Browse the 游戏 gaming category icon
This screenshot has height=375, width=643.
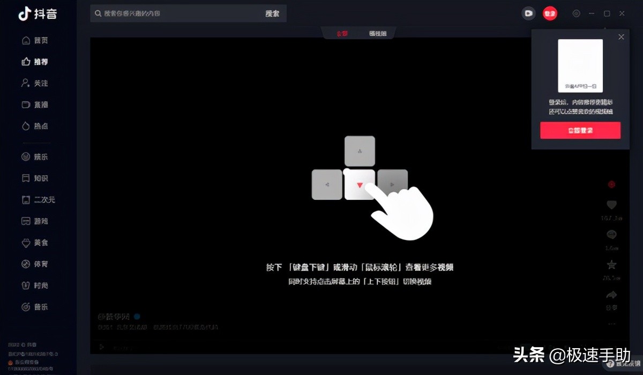click(32, 221)
